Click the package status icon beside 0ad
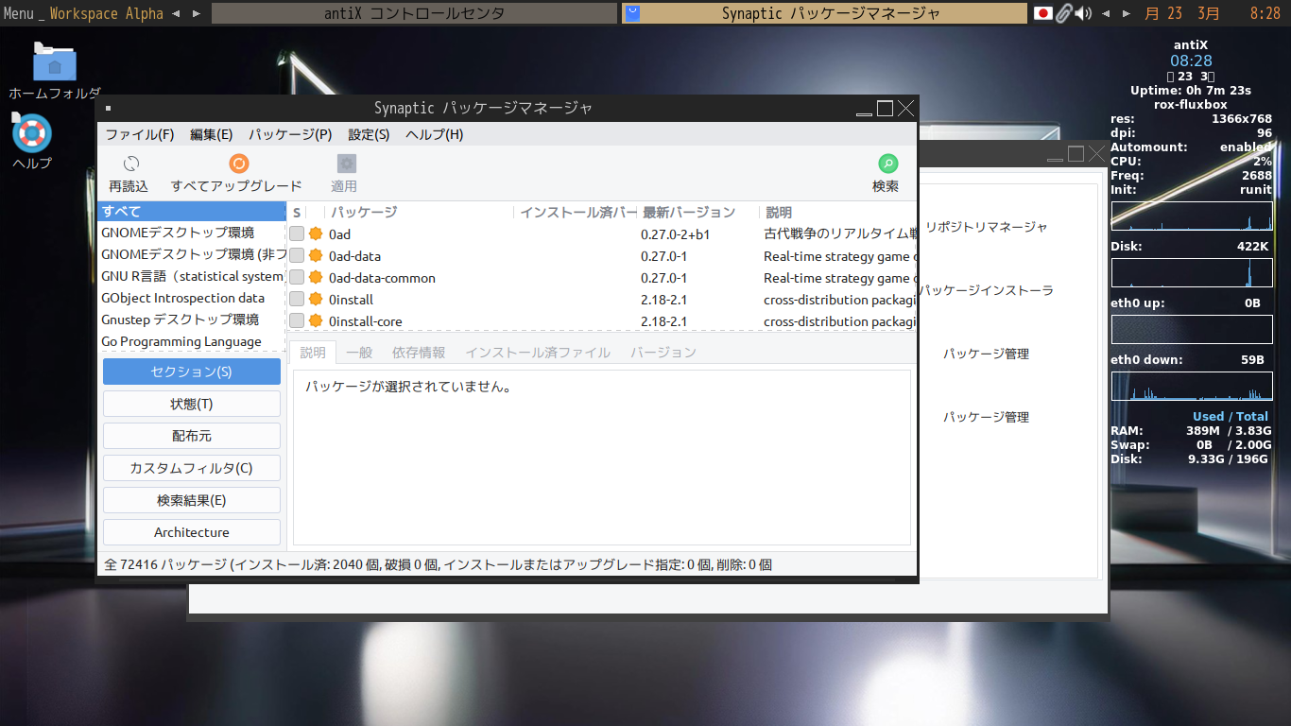1291x726 pixels. tap(315, 233)
